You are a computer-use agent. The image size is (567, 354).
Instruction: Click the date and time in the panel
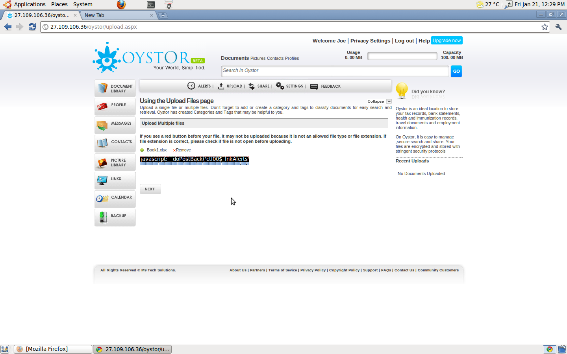coord(539,4)
